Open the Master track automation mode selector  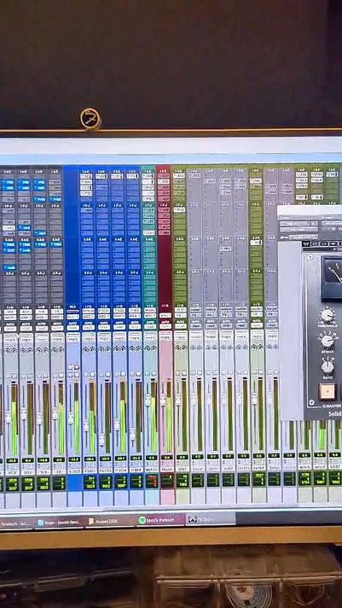coord(165,327)
